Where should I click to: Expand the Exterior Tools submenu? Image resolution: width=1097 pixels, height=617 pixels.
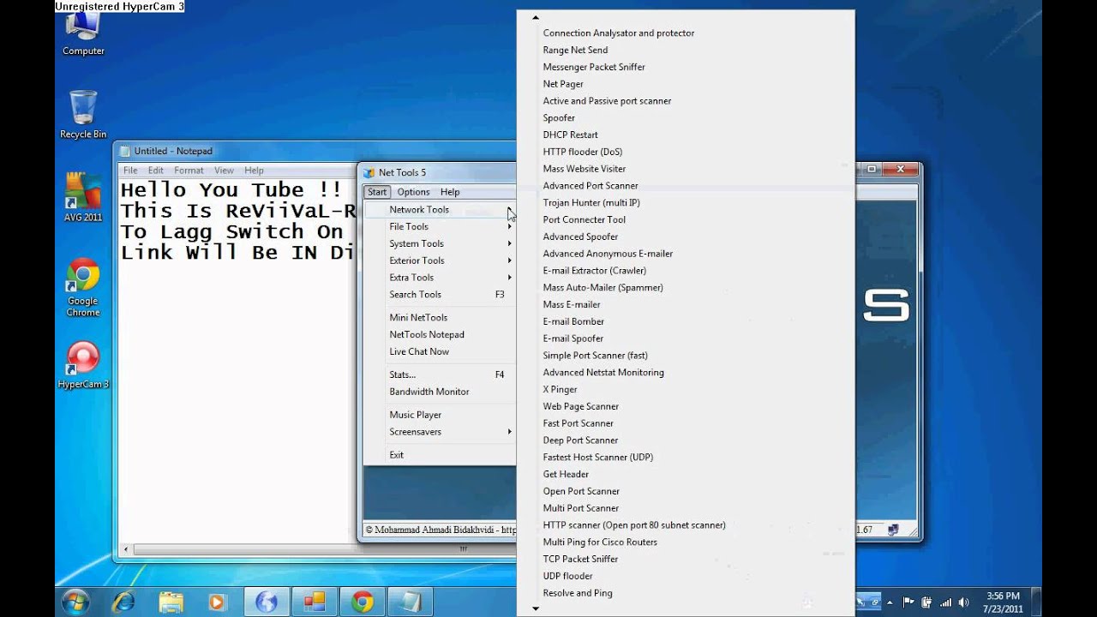click(x=440, y=261)
